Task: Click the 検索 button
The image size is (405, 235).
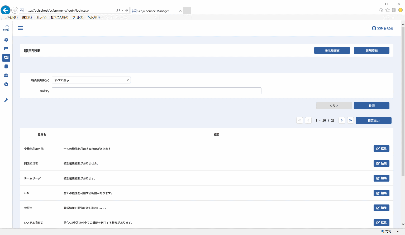Action: (371, 106)
